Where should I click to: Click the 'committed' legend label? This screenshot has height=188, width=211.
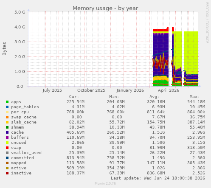point(23,158)
